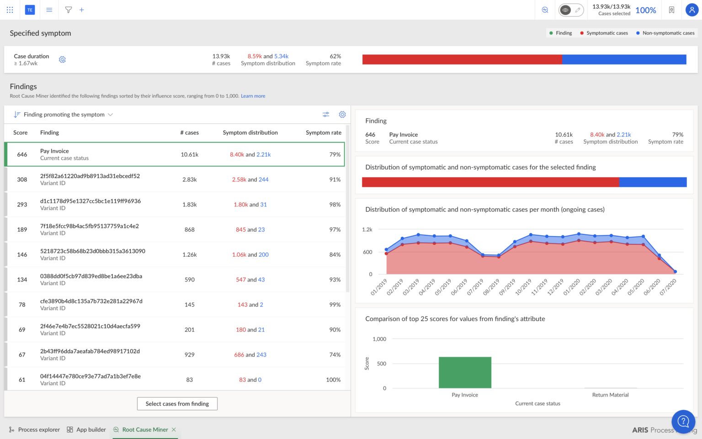Switch to the Process explorer tab
This screenshot has height=439, width=702.
34,429
